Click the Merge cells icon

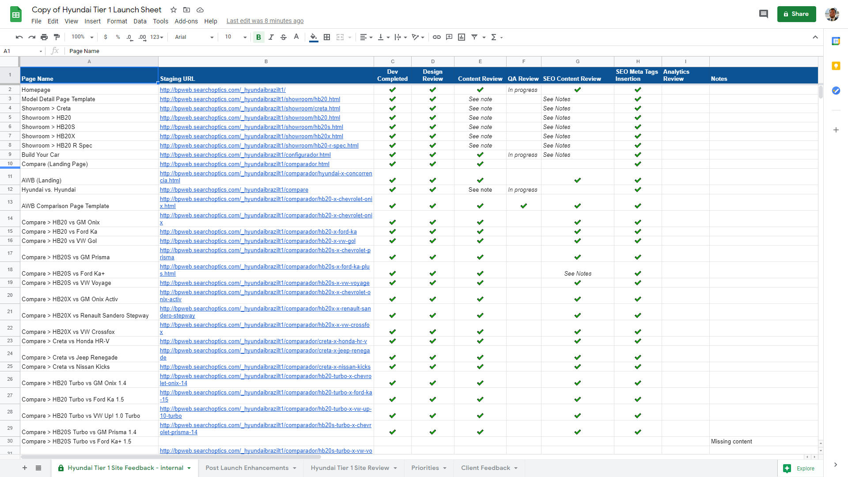(340, 37)
